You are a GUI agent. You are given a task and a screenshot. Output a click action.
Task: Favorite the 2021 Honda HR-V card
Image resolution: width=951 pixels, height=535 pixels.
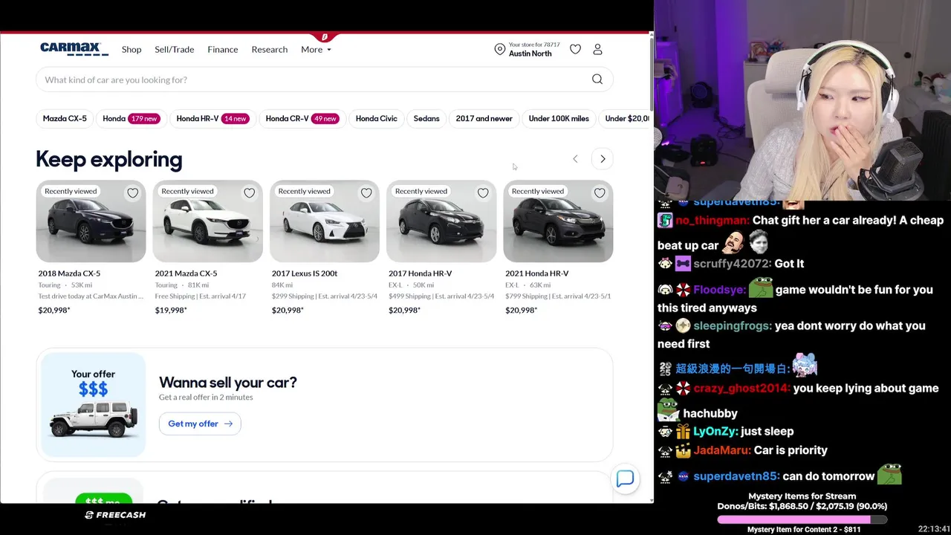[x=600, y=193]
